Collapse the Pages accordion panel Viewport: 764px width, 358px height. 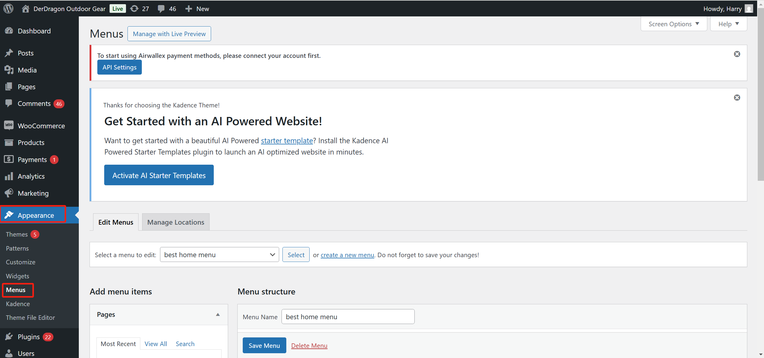(x=218, y=314)
